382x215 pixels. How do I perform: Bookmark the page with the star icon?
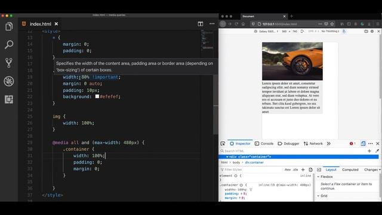[332, 24]
